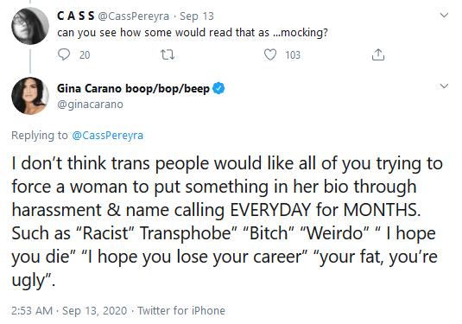
Task: Expand options chevron on CASS tweet
Action: point(444,15)
